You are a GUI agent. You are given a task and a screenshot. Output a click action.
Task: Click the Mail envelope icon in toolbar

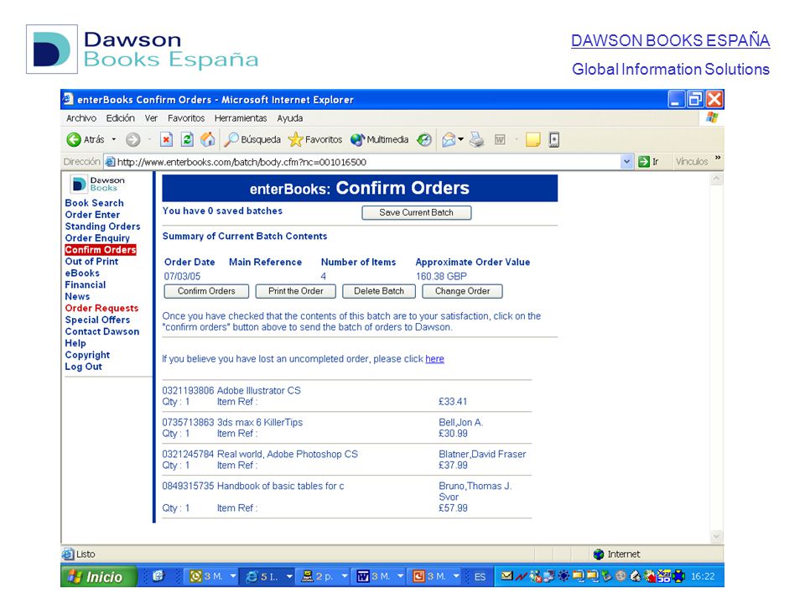[449, 139]
